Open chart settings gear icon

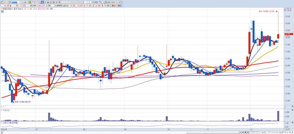click(109, 2)
